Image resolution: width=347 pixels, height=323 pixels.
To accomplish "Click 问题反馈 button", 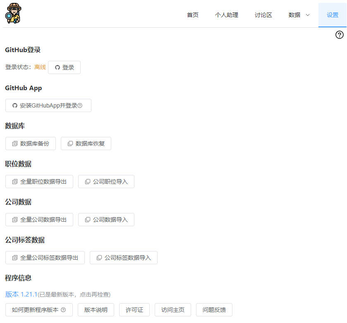I will pos(214,310).
